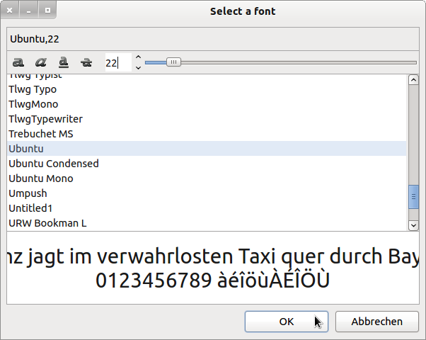Click the font size slider handle

pos(173,62)
